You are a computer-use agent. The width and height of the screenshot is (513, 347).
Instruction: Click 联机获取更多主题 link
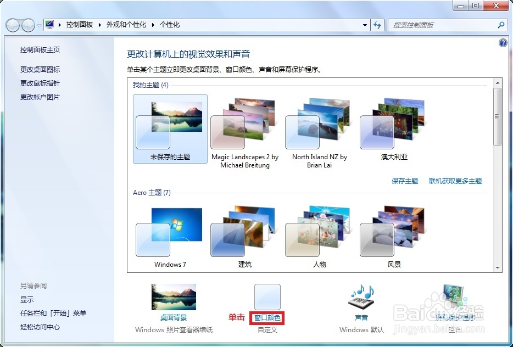pyautogui.click(x=455, y=181)
